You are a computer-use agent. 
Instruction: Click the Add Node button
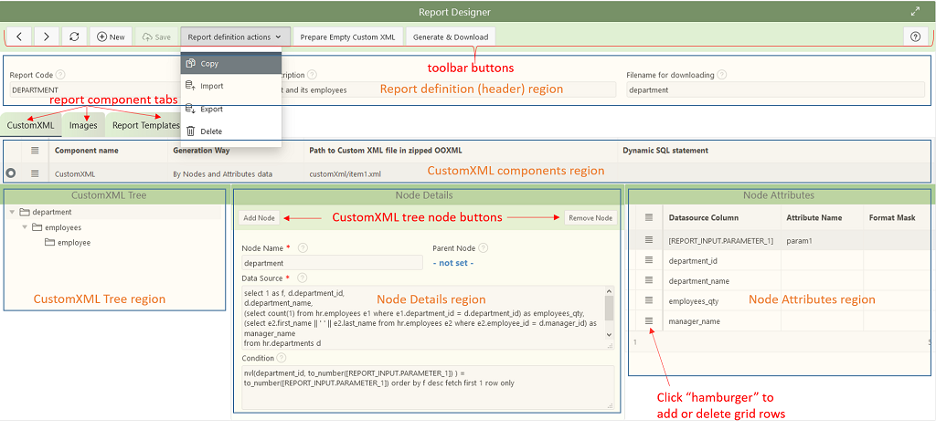pos(259,218)
